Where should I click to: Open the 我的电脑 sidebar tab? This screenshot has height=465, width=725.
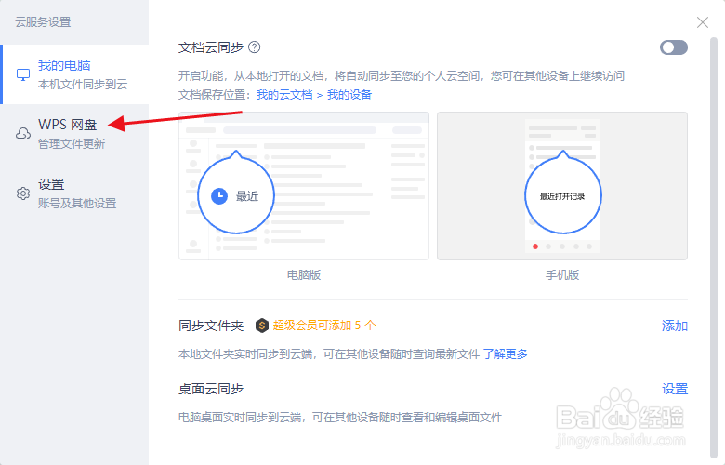pyautogui.click(x=74, y=74)
